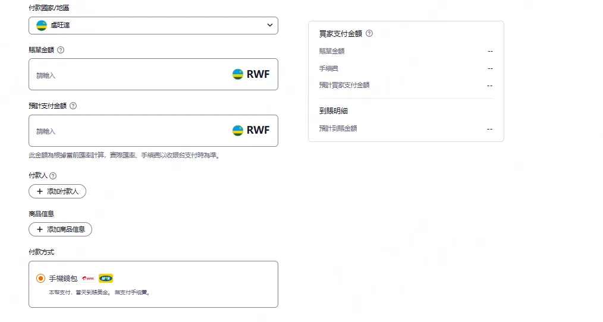The image size is (603, 322).
Task: Click help icon beside 買家支付金額 heading
Action: (369, 34)
